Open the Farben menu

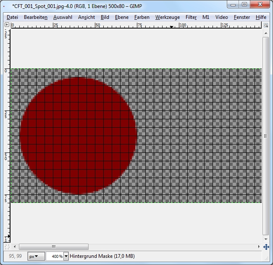click(x=142, y=17)
